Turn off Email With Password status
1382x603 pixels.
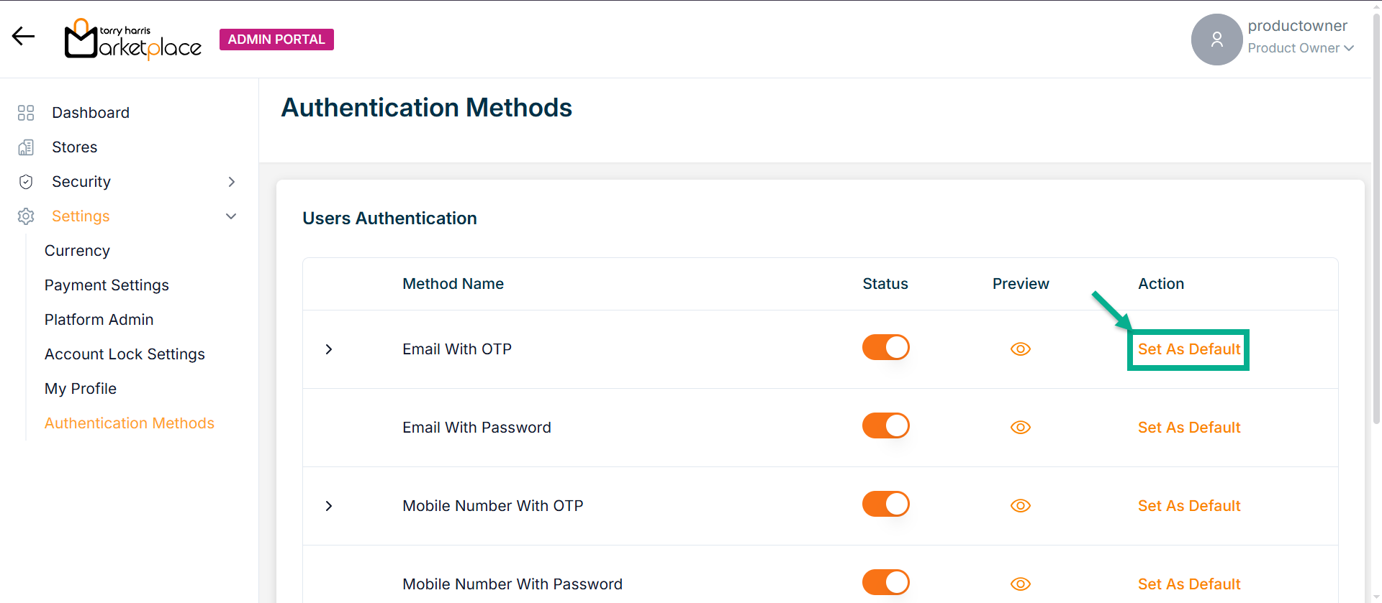(x=885, y=426)
